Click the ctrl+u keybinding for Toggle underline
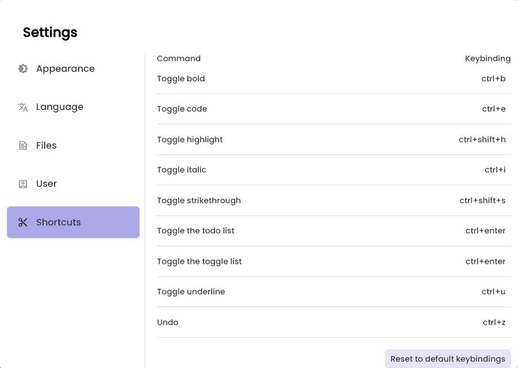Image resolution: width=518 pixels, height=368 pixels. [493, 291]
